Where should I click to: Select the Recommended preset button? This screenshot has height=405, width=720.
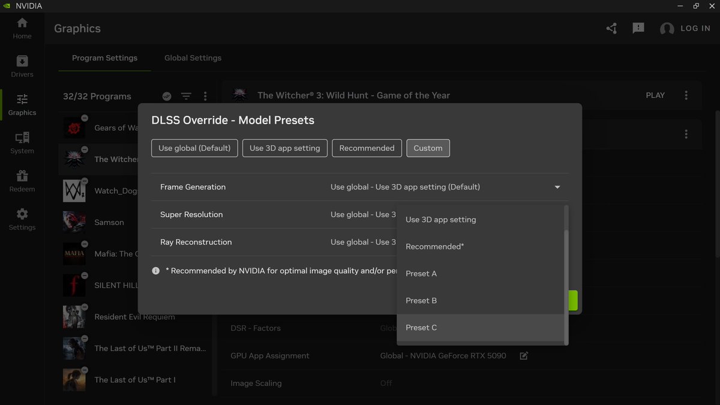367,148
